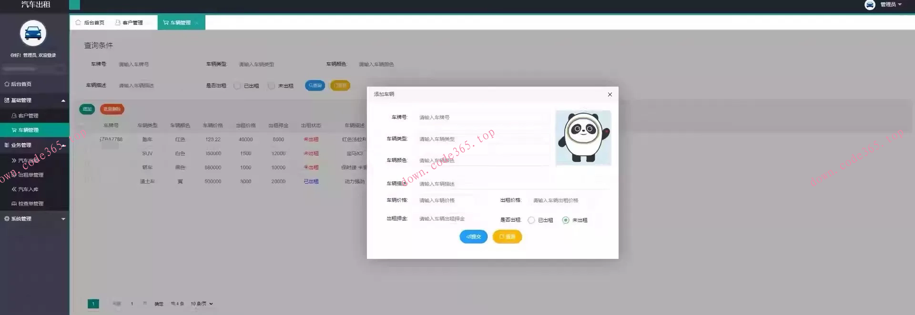Click the 重置 button in the dialog
The width and height of the screenshot is (915, 315).
click(507, 236)
